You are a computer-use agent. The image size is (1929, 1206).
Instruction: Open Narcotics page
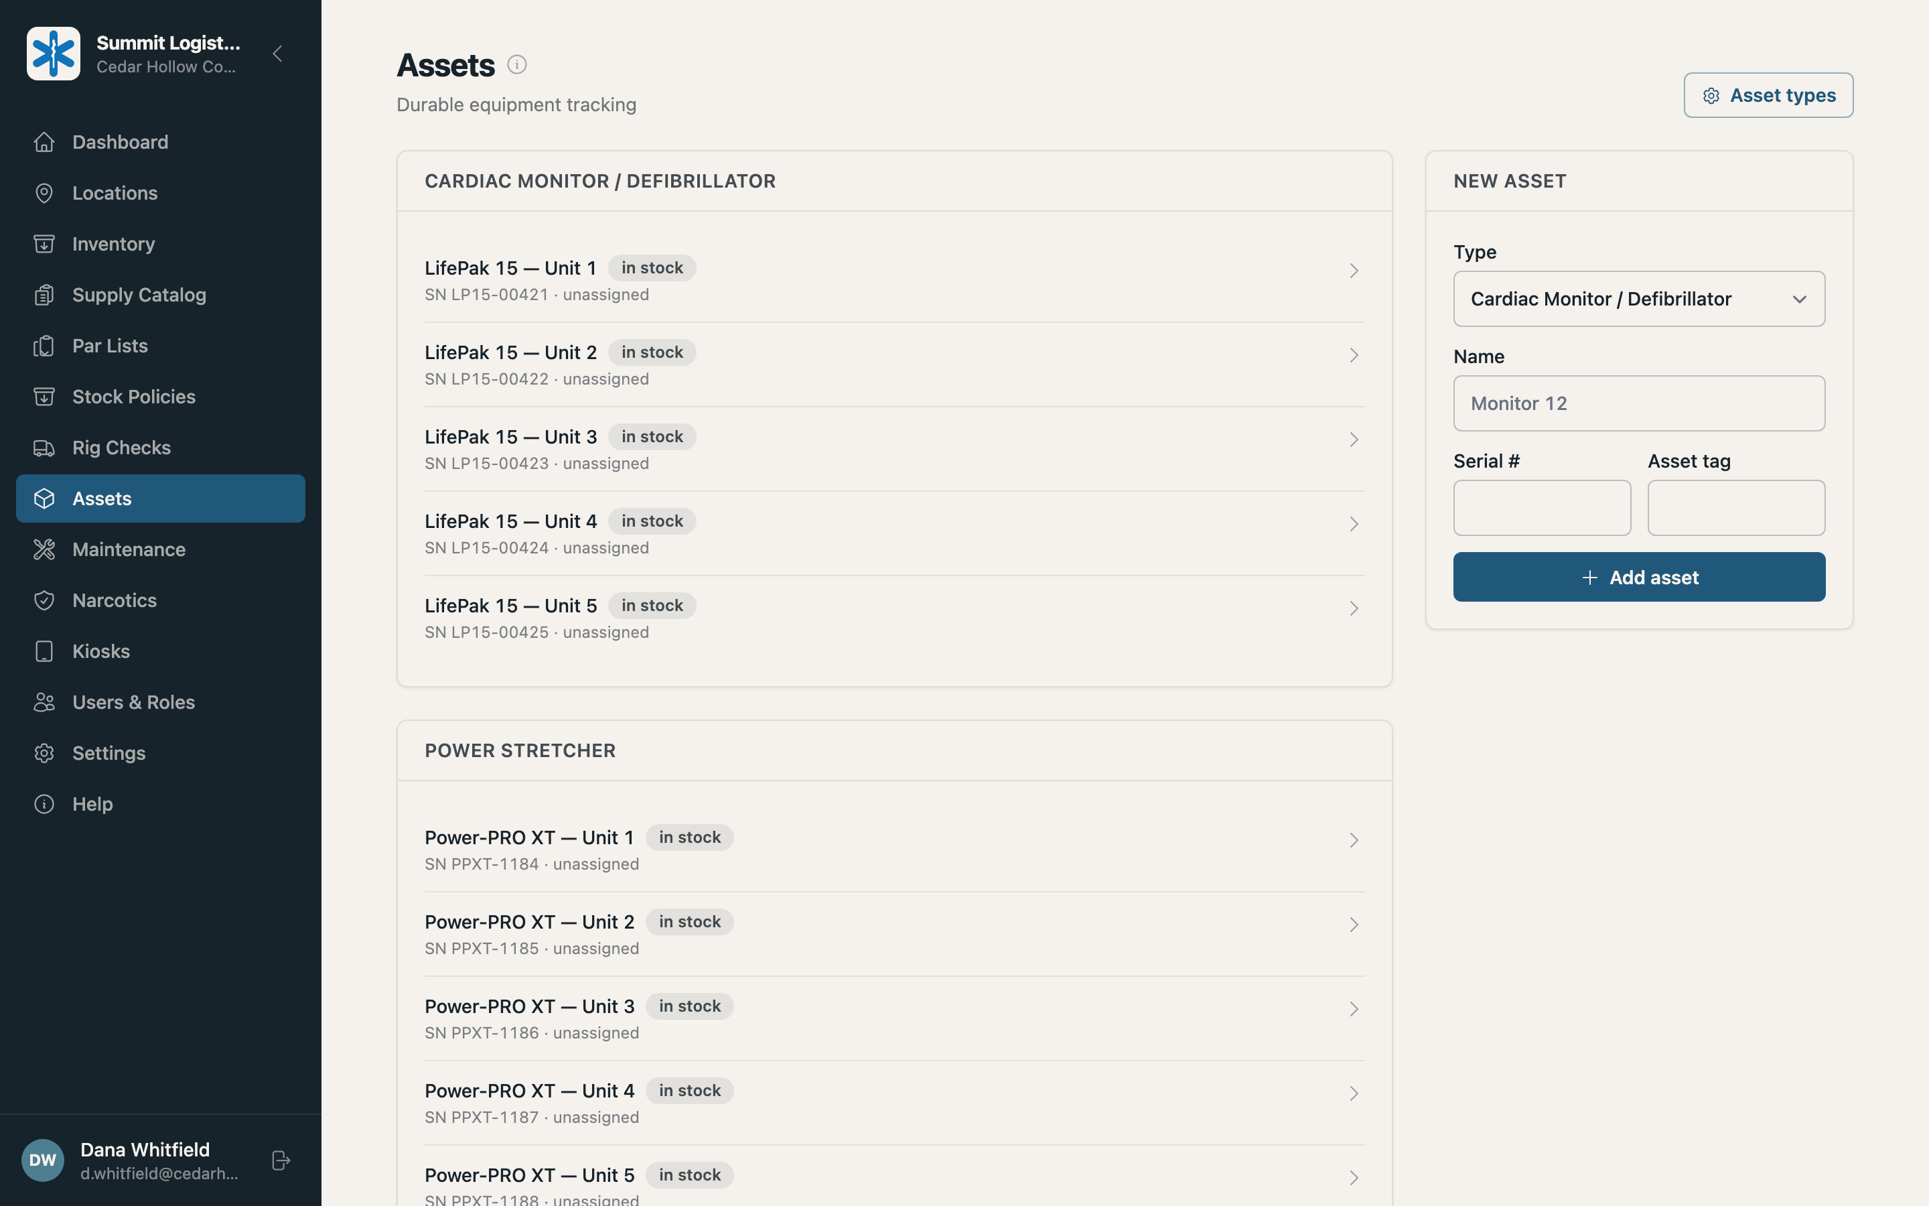(160, 600)
